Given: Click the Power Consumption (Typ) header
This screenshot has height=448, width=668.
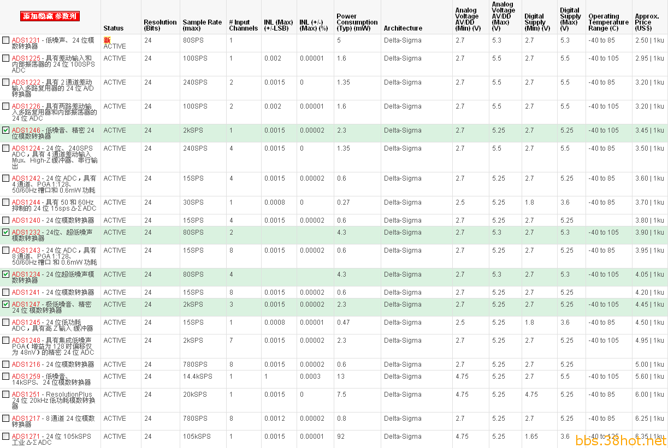Looking at the screenshot, I should click(x=357, y=22).
